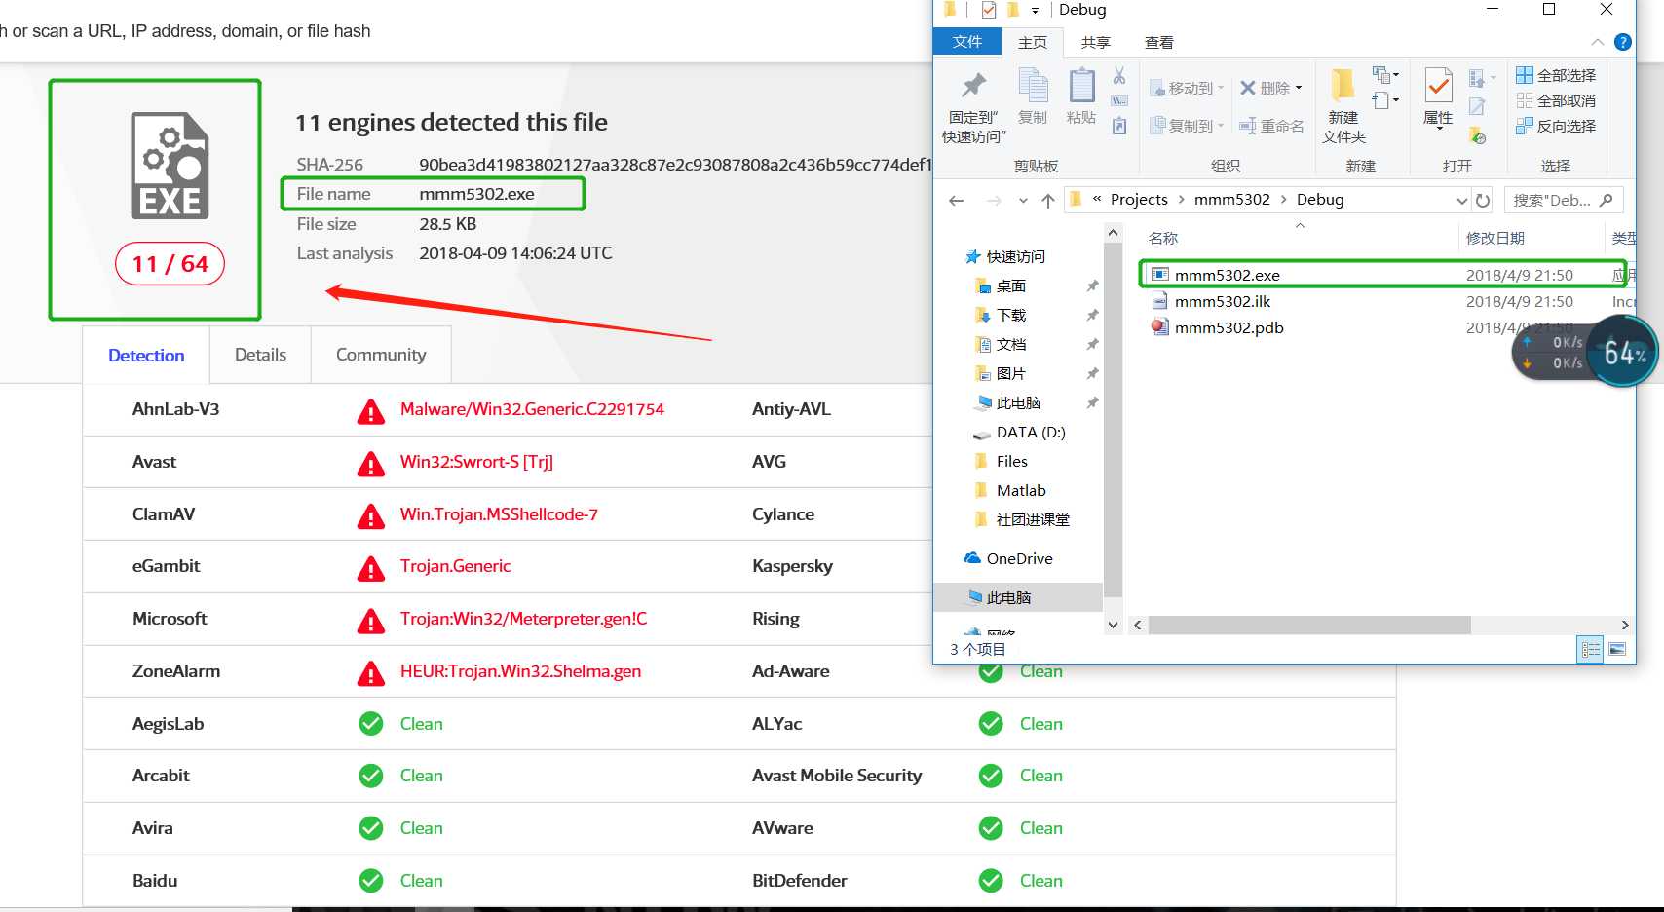This screenshot has width=1664, height=912.
Task: Select the 主页 (Home) ribbon tab
Action: [1033, 42]
